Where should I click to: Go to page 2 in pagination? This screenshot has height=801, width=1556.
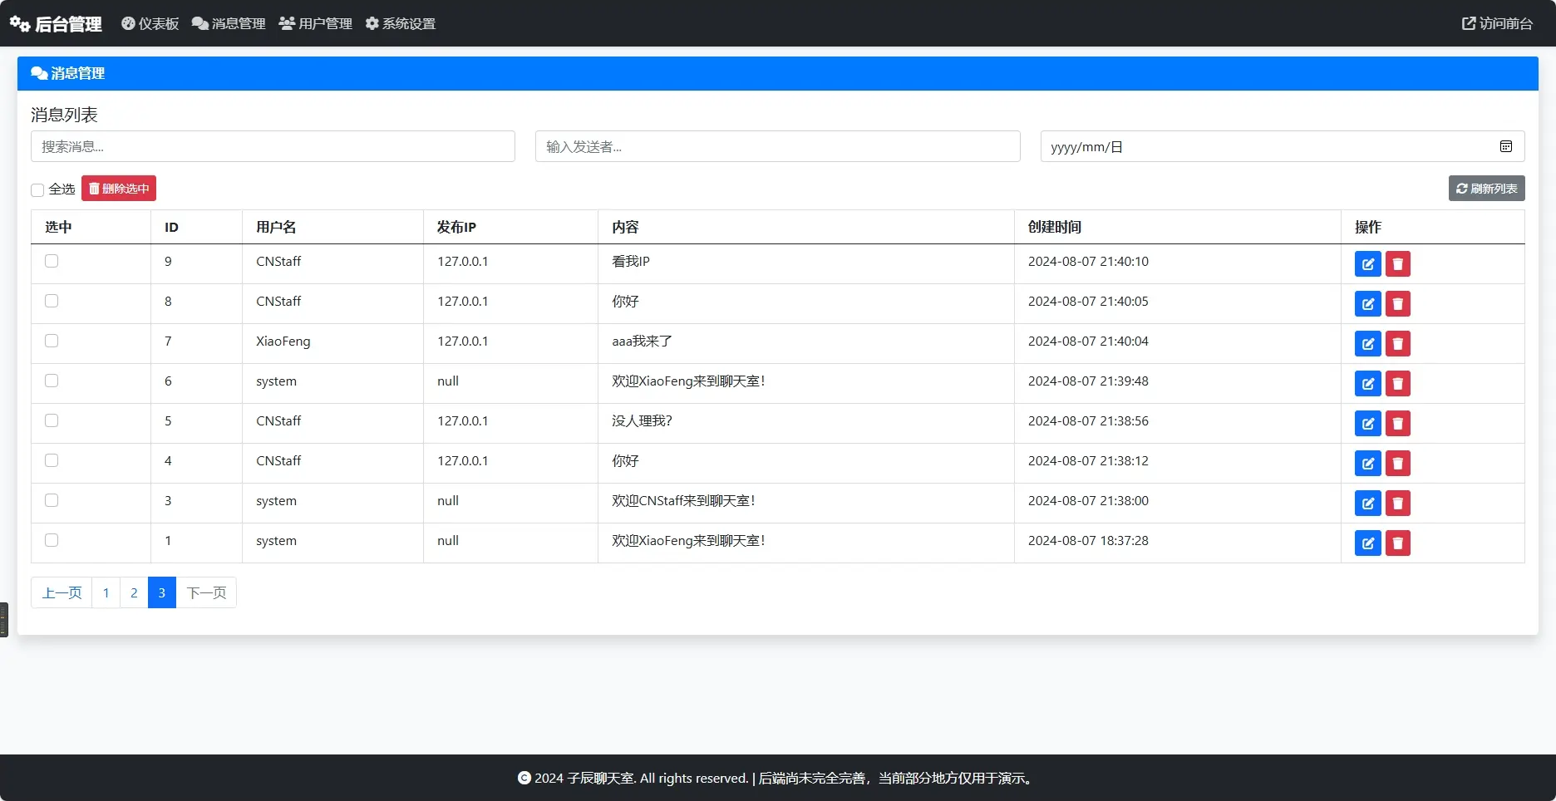point(134,592)
